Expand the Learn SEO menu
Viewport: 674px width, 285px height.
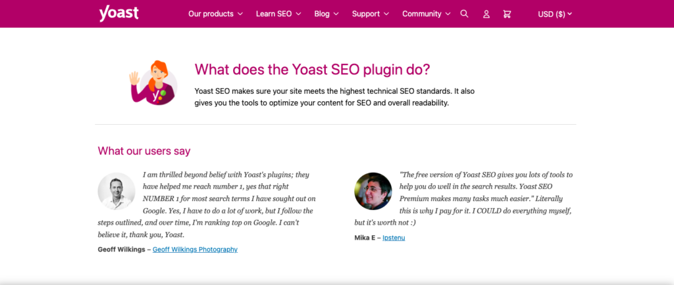[x=278, y=14]
